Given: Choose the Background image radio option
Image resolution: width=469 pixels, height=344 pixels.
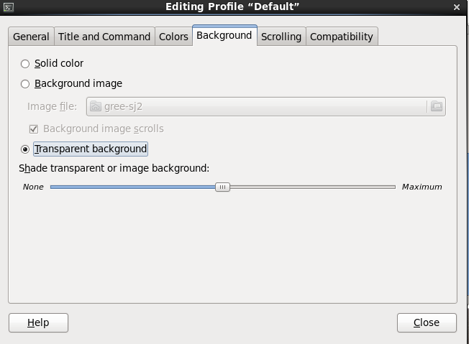Looking at the screenshot, I should click(25, 84).
